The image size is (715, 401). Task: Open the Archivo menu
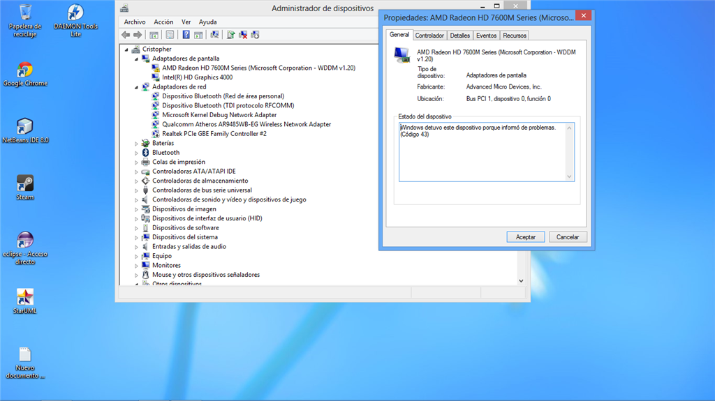135,22
